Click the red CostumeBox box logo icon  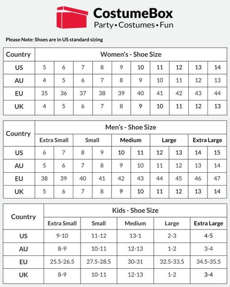click(x=72, y=17)
